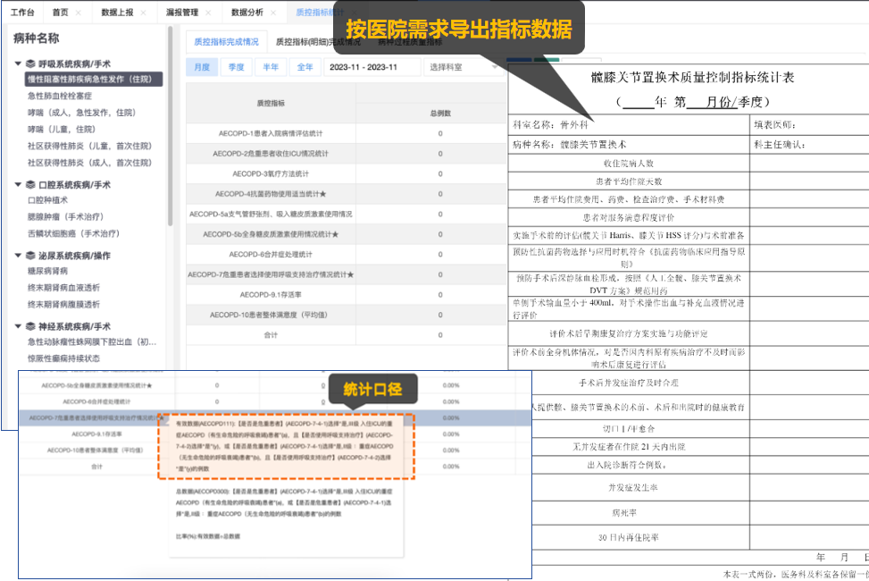Collapse the 呼吸系统疾病/手术 tree group arrow
Screen dimensions: 869x581
pos(18,64)
